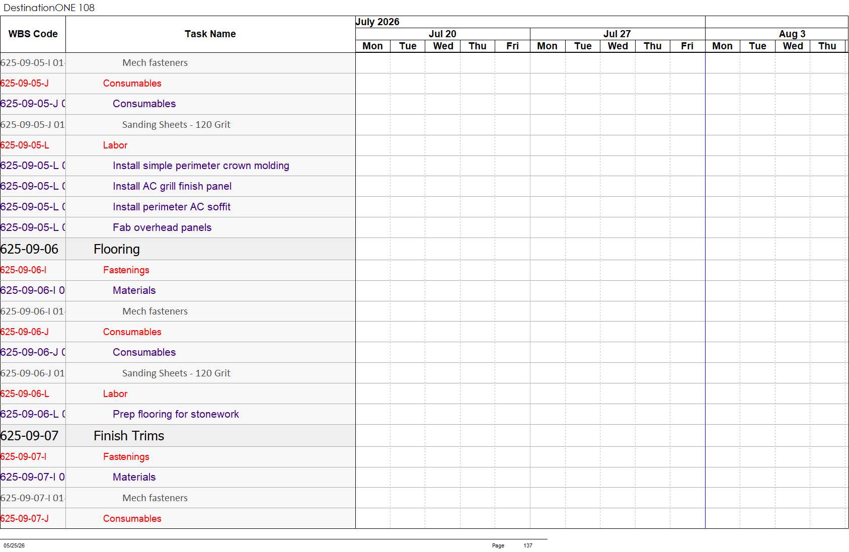849x552 pixels.
Task: Click the Flooring summary task
Action: 117,249
